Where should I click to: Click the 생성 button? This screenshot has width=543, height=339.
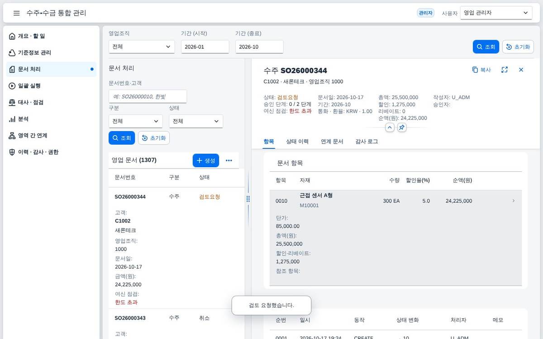coord(206,160)
